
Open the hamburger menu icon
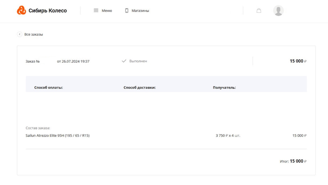click(x=96, y=11)
